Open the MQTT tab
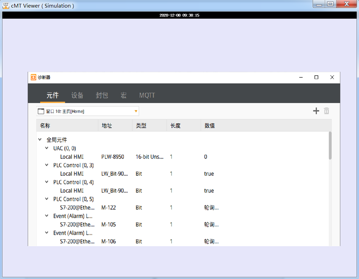359x279 pixels. pos(147,95)
